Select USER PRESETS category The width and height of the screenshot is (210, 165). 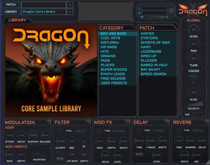coord(117,83)
